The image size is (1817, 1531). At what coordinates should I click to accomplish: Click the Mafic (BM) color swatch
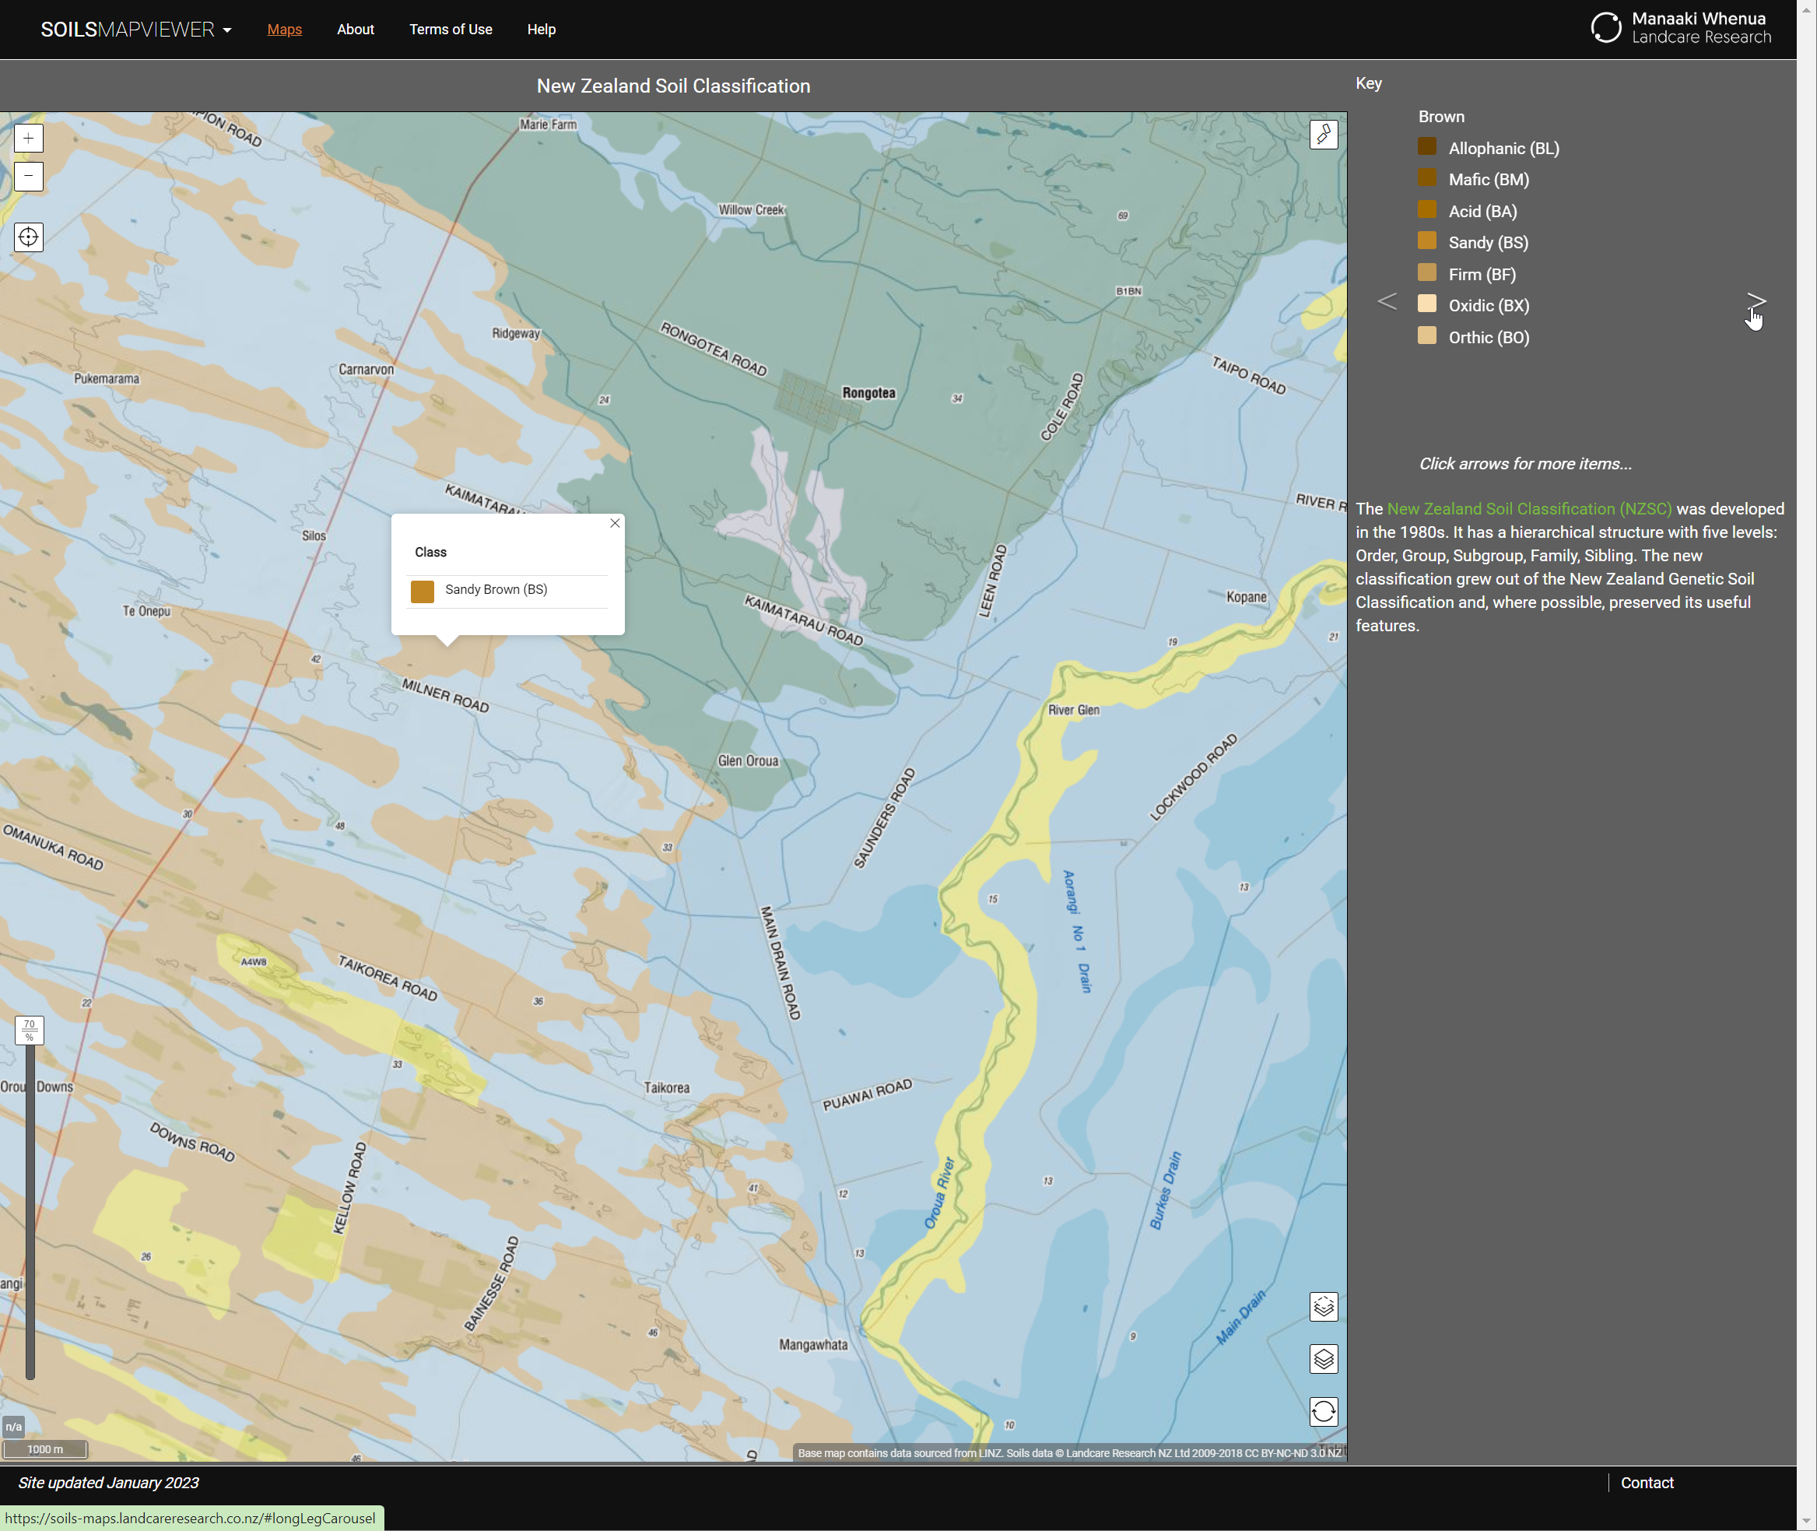[1426, 178]
